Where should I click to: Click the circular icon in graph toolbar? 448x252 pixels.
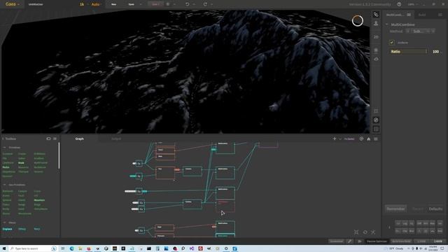click(361, 139)
